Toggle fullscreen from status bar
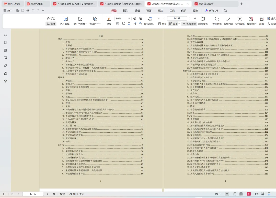The image size is (276, 198). [x=263, y=194]
